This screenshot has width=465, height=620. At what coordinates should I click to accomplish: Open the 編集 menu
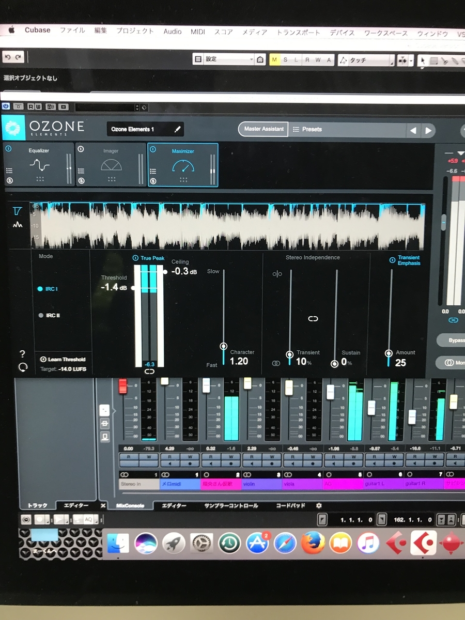[x=101, y=31]
